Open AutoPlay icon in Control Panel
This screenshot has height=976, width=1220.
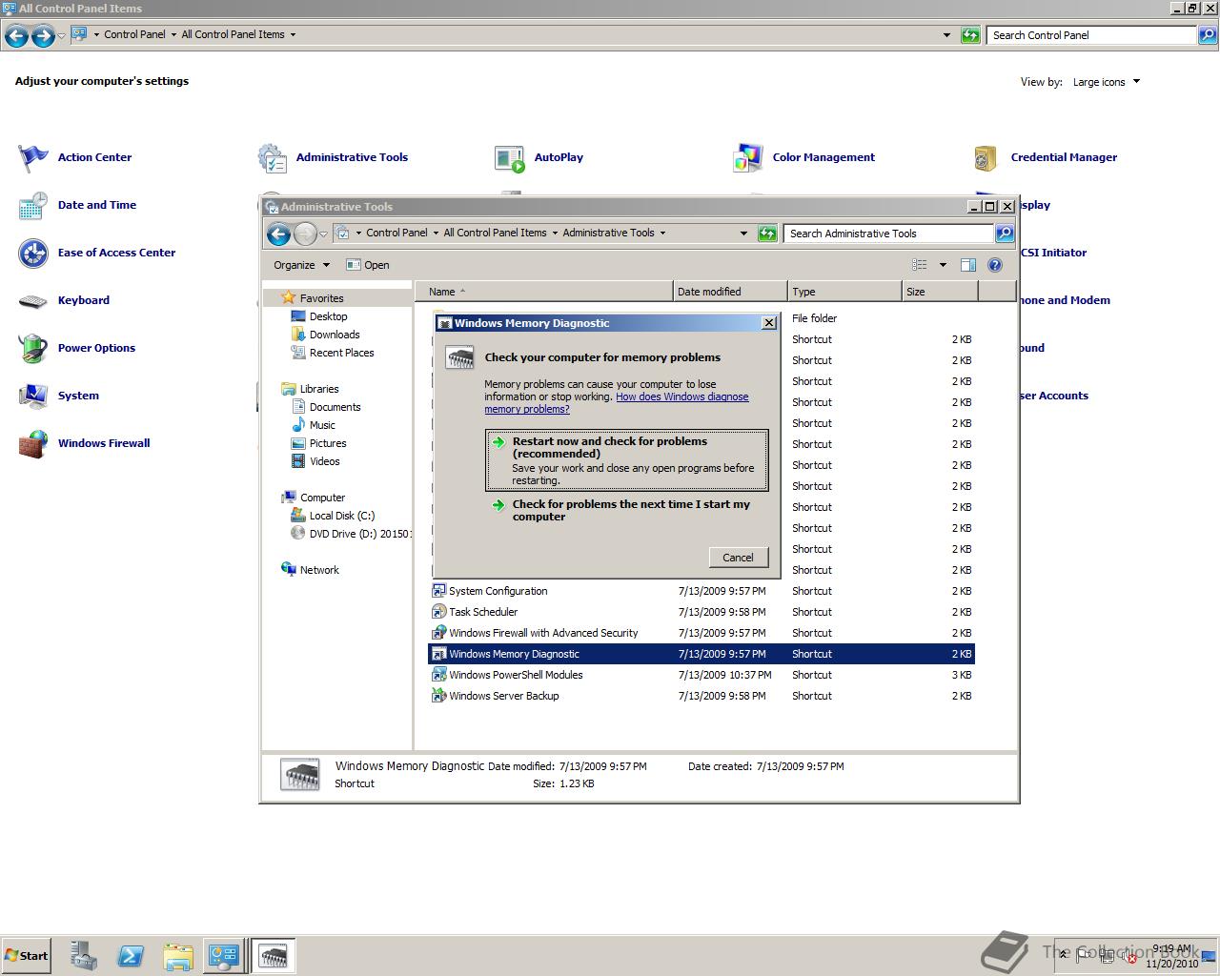coord(510,157)
